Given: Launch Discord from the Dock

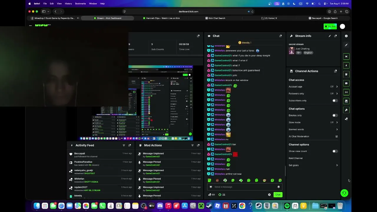Looking at the screenshot, I should click(160, 206).
